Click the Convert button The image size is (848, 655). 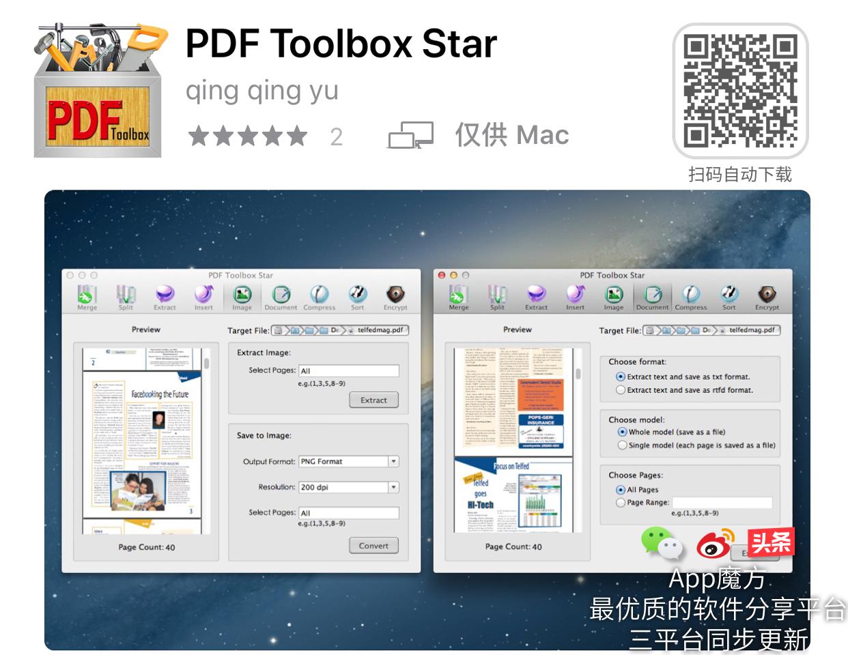click(x=373, y=546)
